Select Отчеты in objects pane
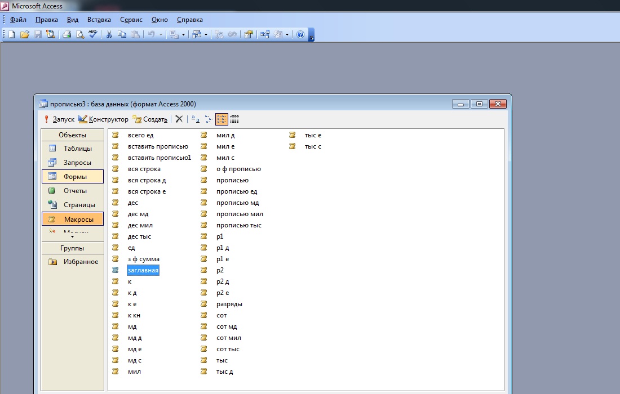The width and height of the screenshot is (620, 394). [72, 191]
